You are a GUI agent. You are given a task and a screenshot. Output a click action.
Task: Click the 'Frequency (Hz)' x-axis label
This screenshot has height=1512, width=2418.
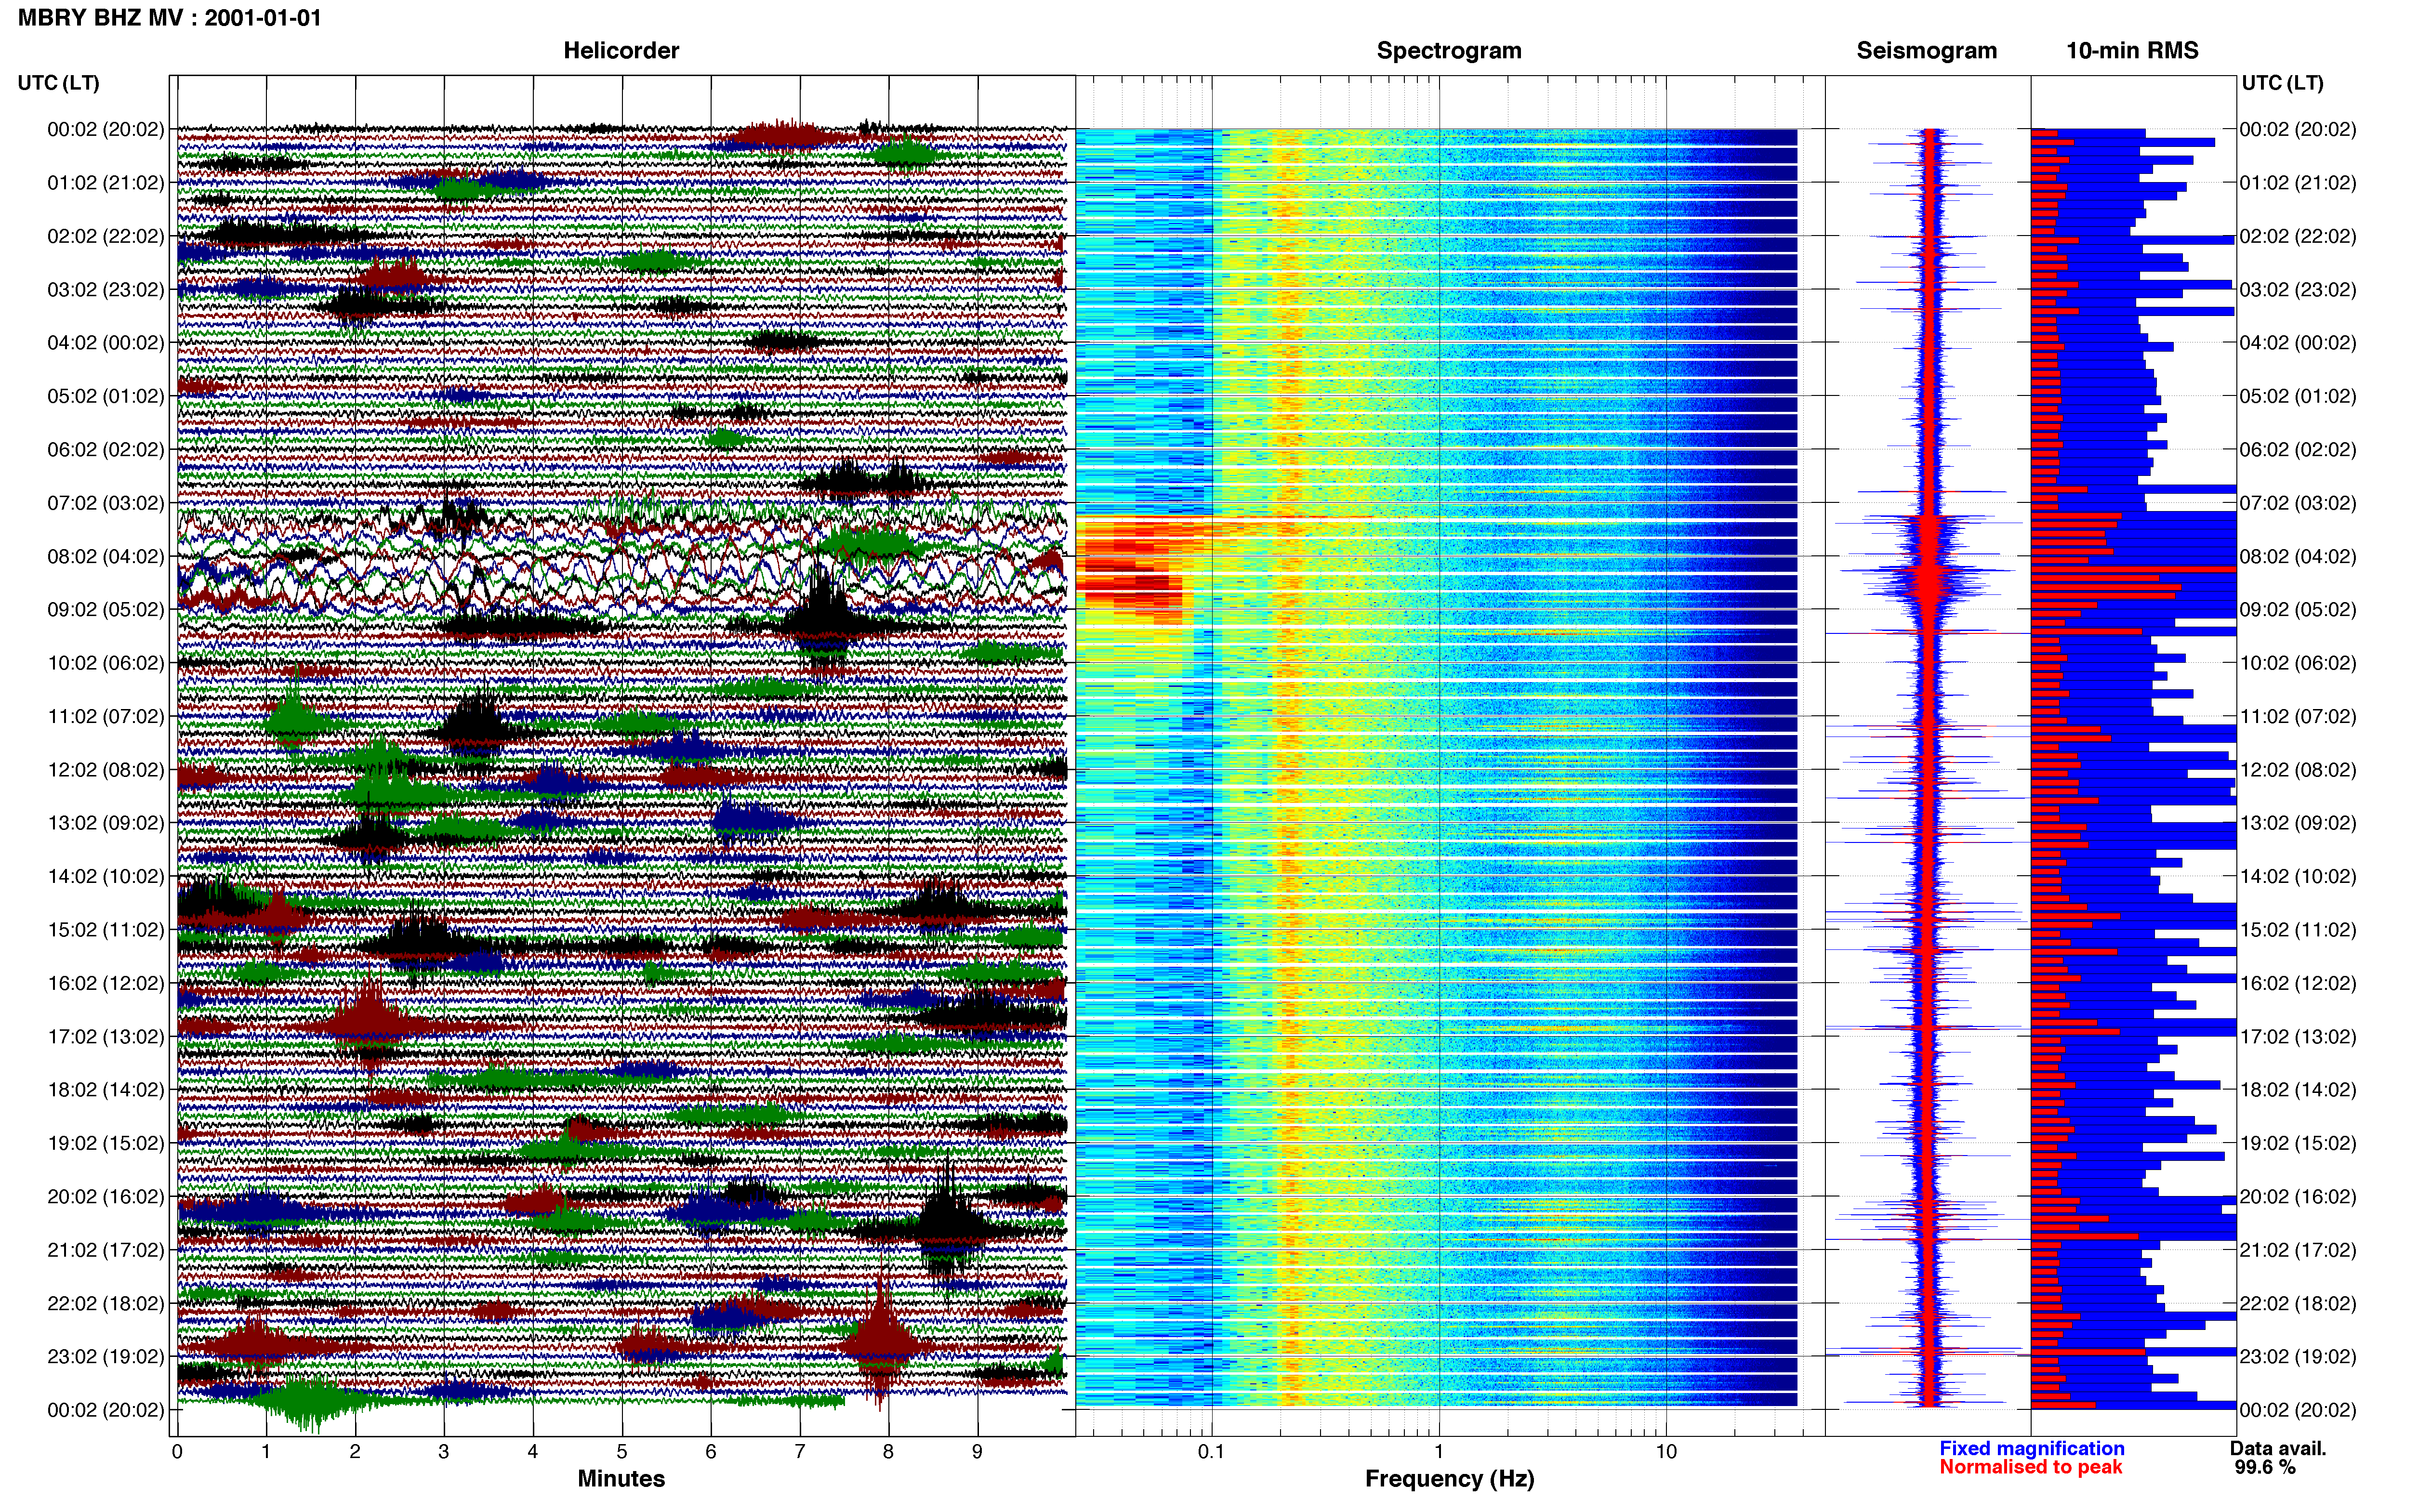tap(1449, 1479)
